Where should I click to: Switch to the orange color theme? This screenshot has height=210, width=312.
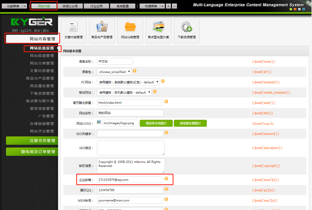pyautogui.click(x=295, y=9)
